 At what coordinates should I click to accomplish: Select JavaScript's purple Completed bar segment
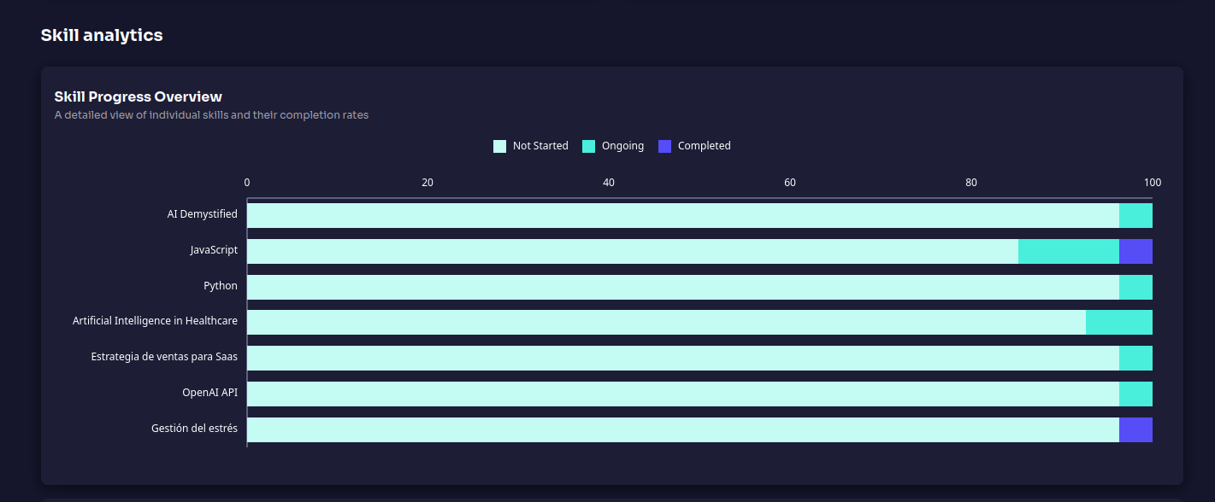[x=1135, y=251]
